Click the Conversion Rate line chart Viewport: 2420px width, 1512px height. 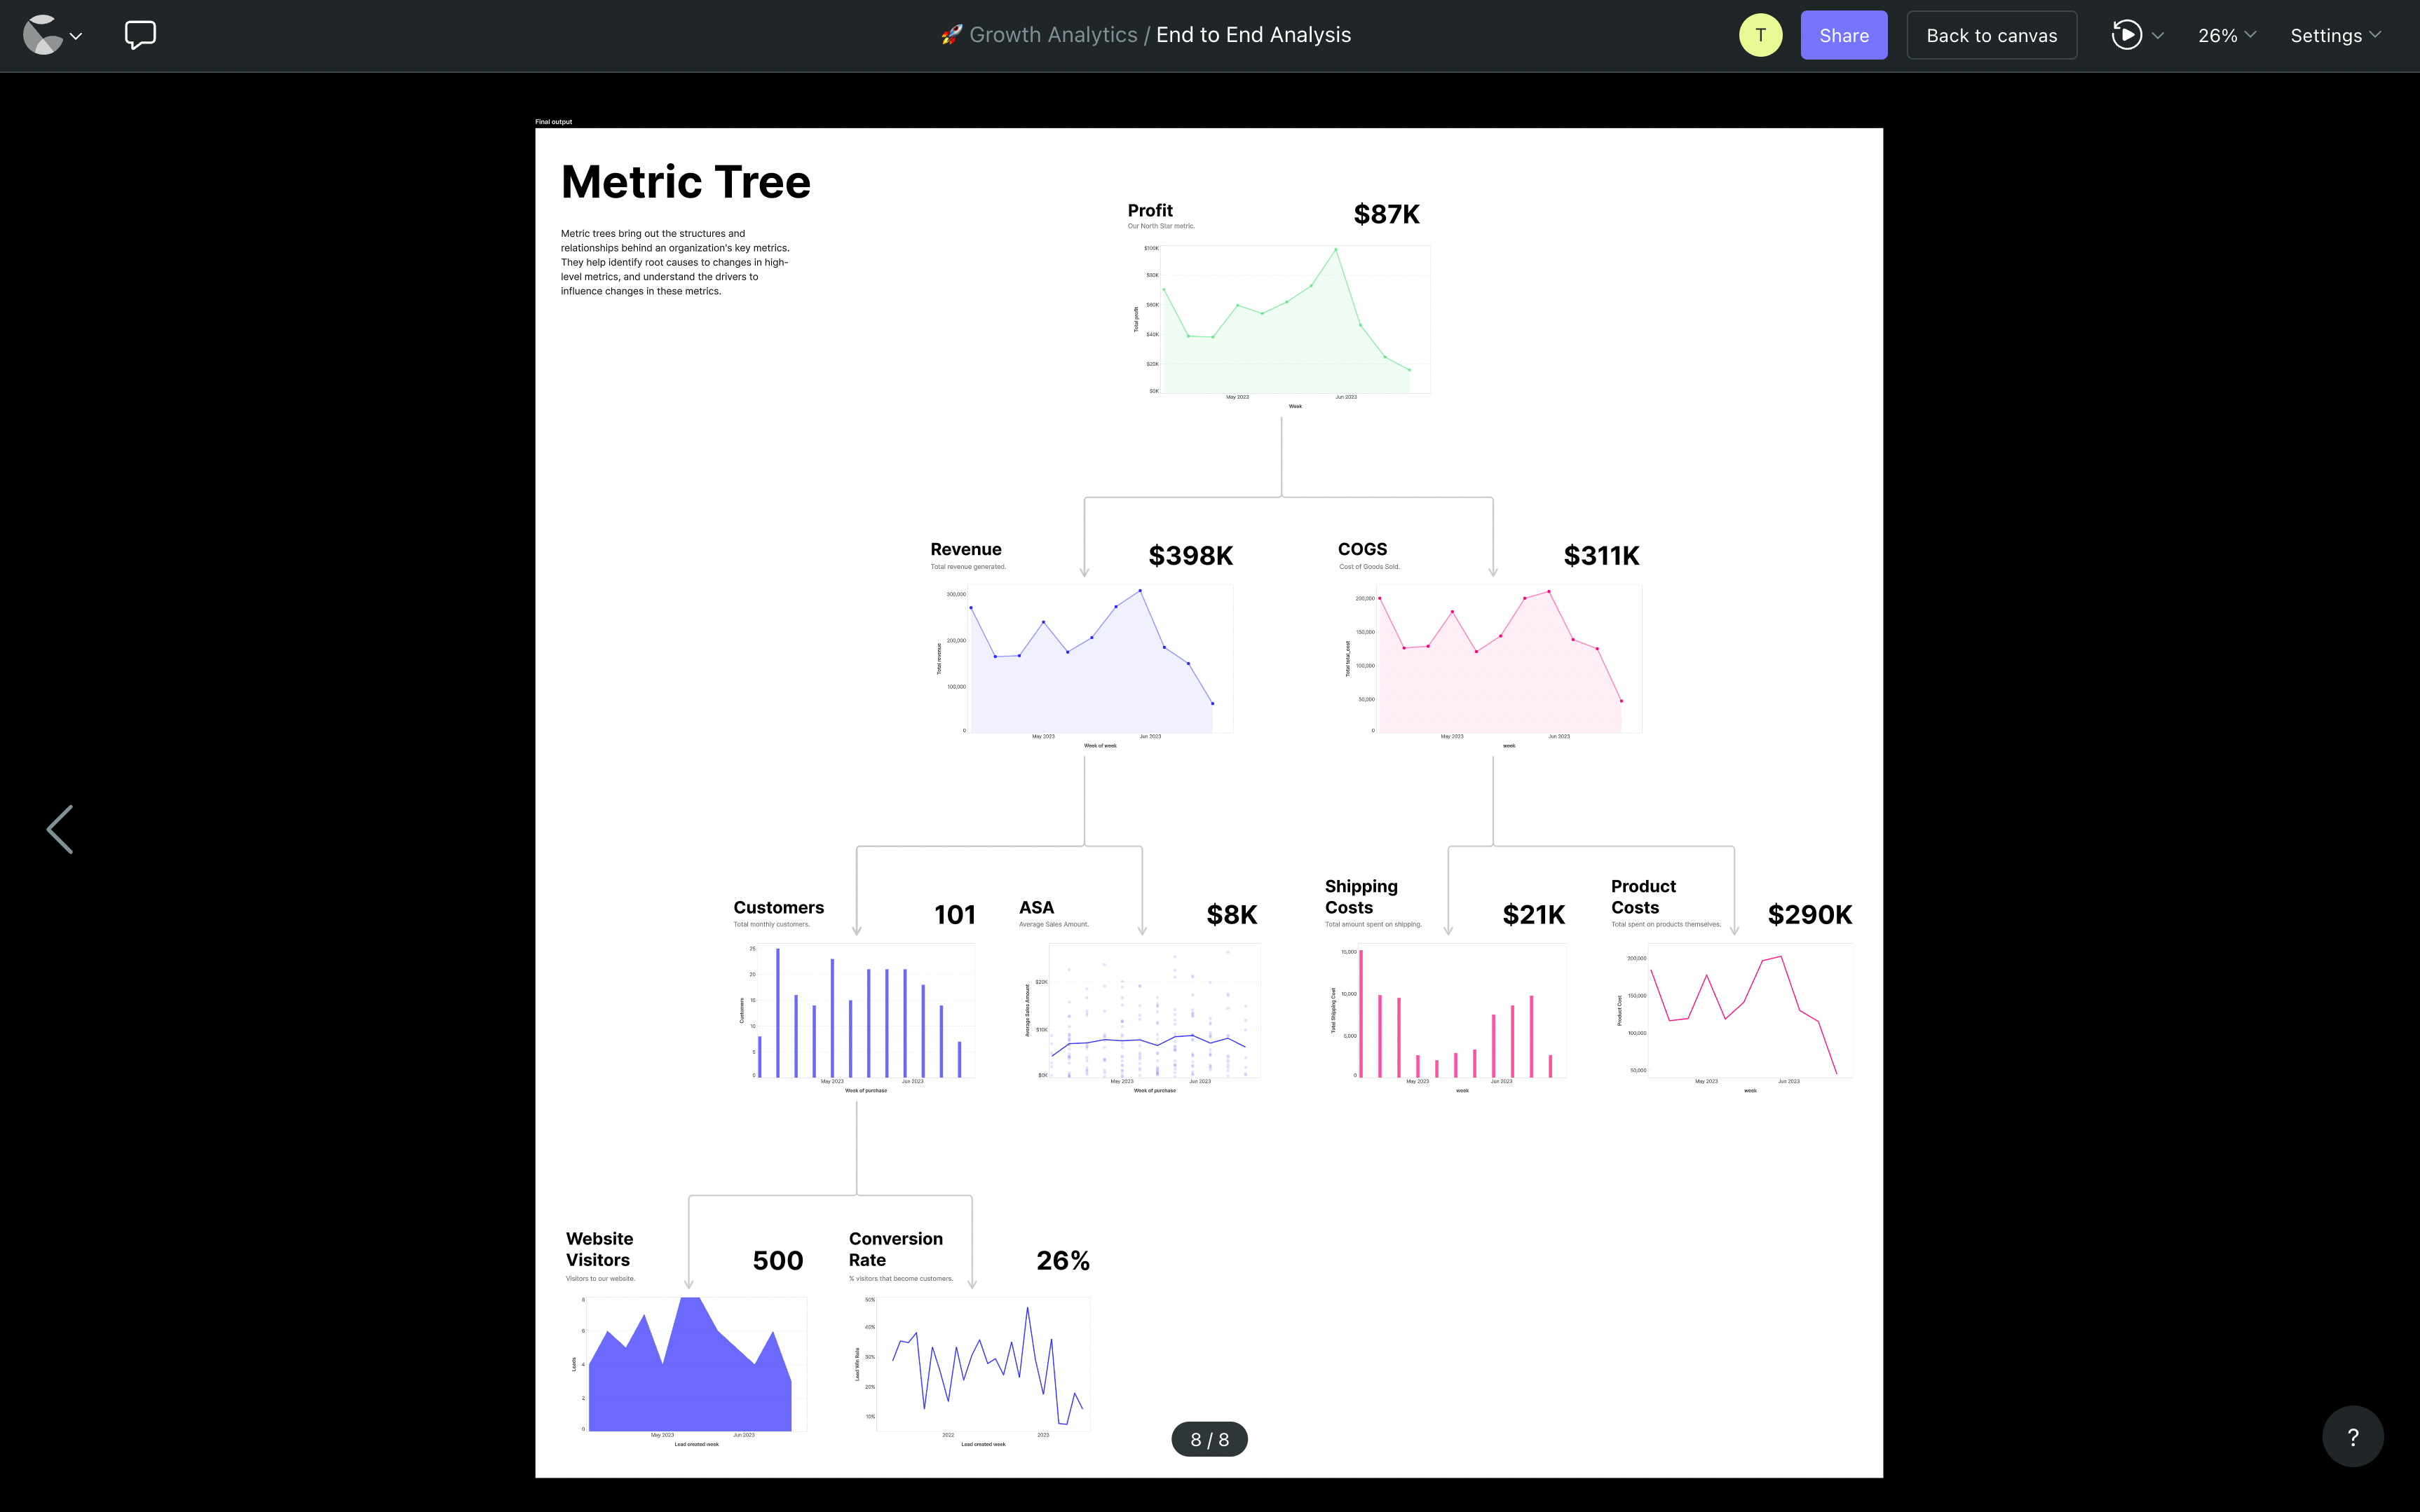click(x=982, y=1365)
